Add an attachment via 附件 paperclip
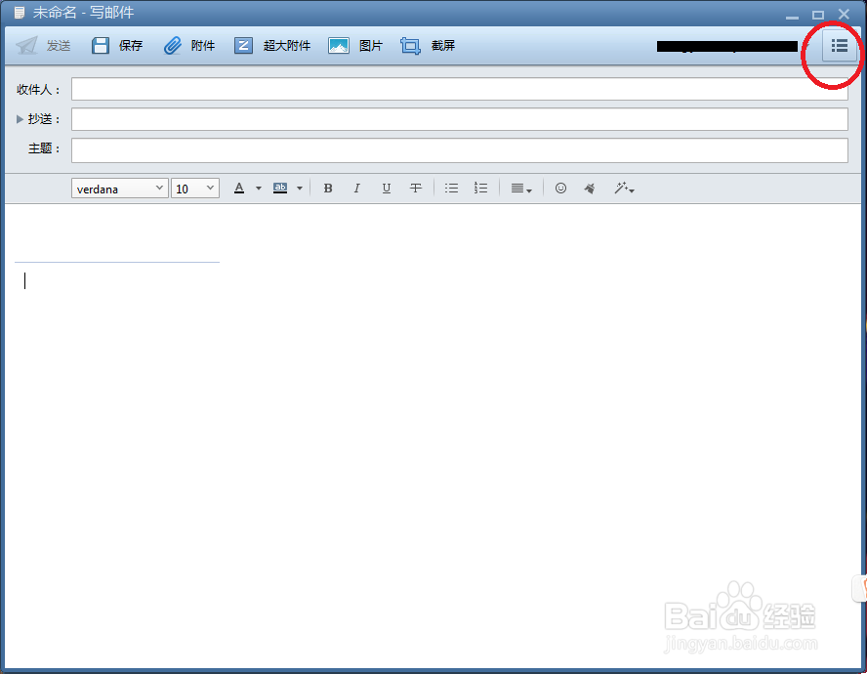867x674 pixels. pyautogui.click(x=189, y=45)
